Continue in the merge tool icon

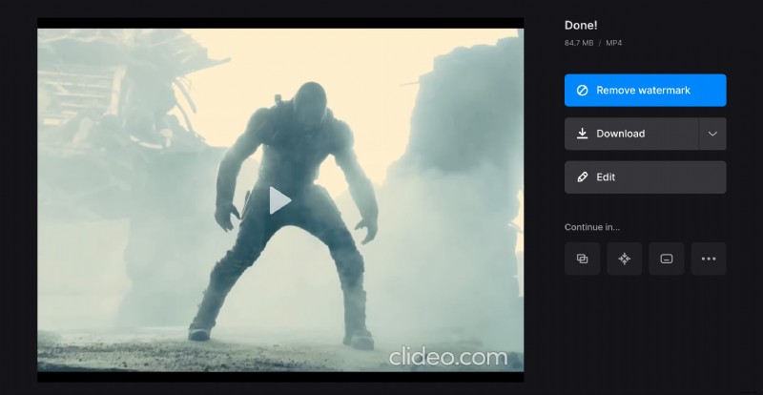pyautogui.click(x=582, y=259)
